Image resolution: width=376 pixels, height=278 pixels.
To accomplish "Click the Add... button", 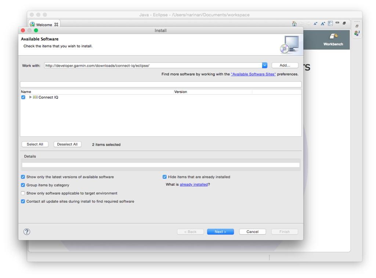I will click(285, 65).
